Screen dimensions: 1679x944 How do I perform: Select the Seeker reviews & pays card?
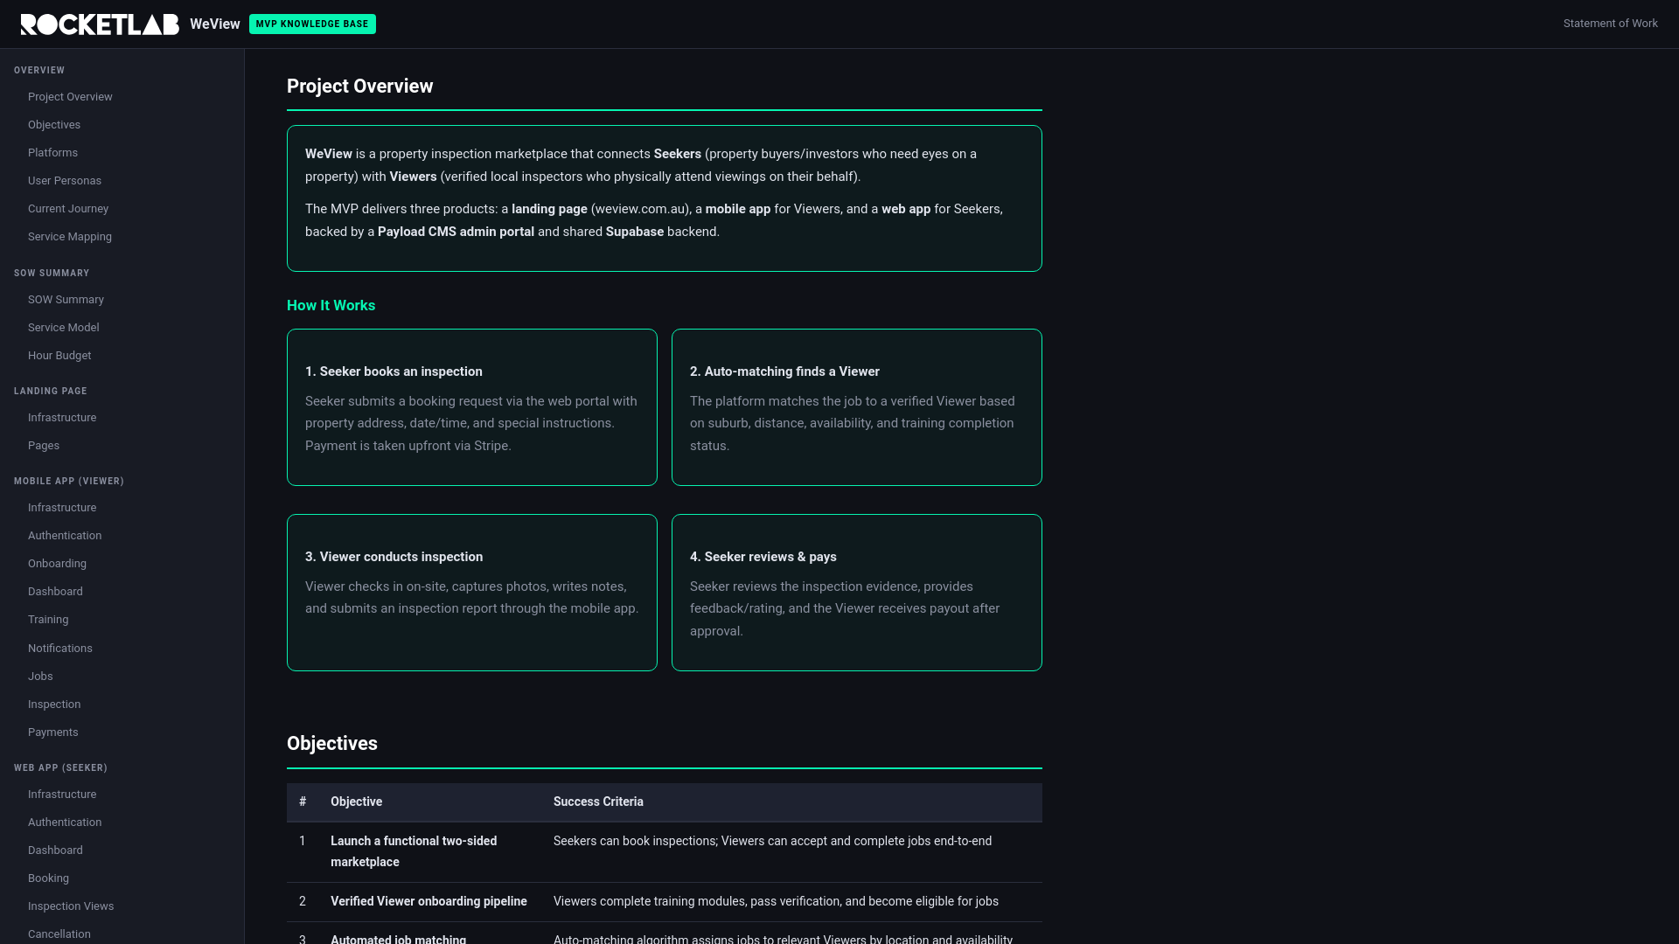(857, 593)
